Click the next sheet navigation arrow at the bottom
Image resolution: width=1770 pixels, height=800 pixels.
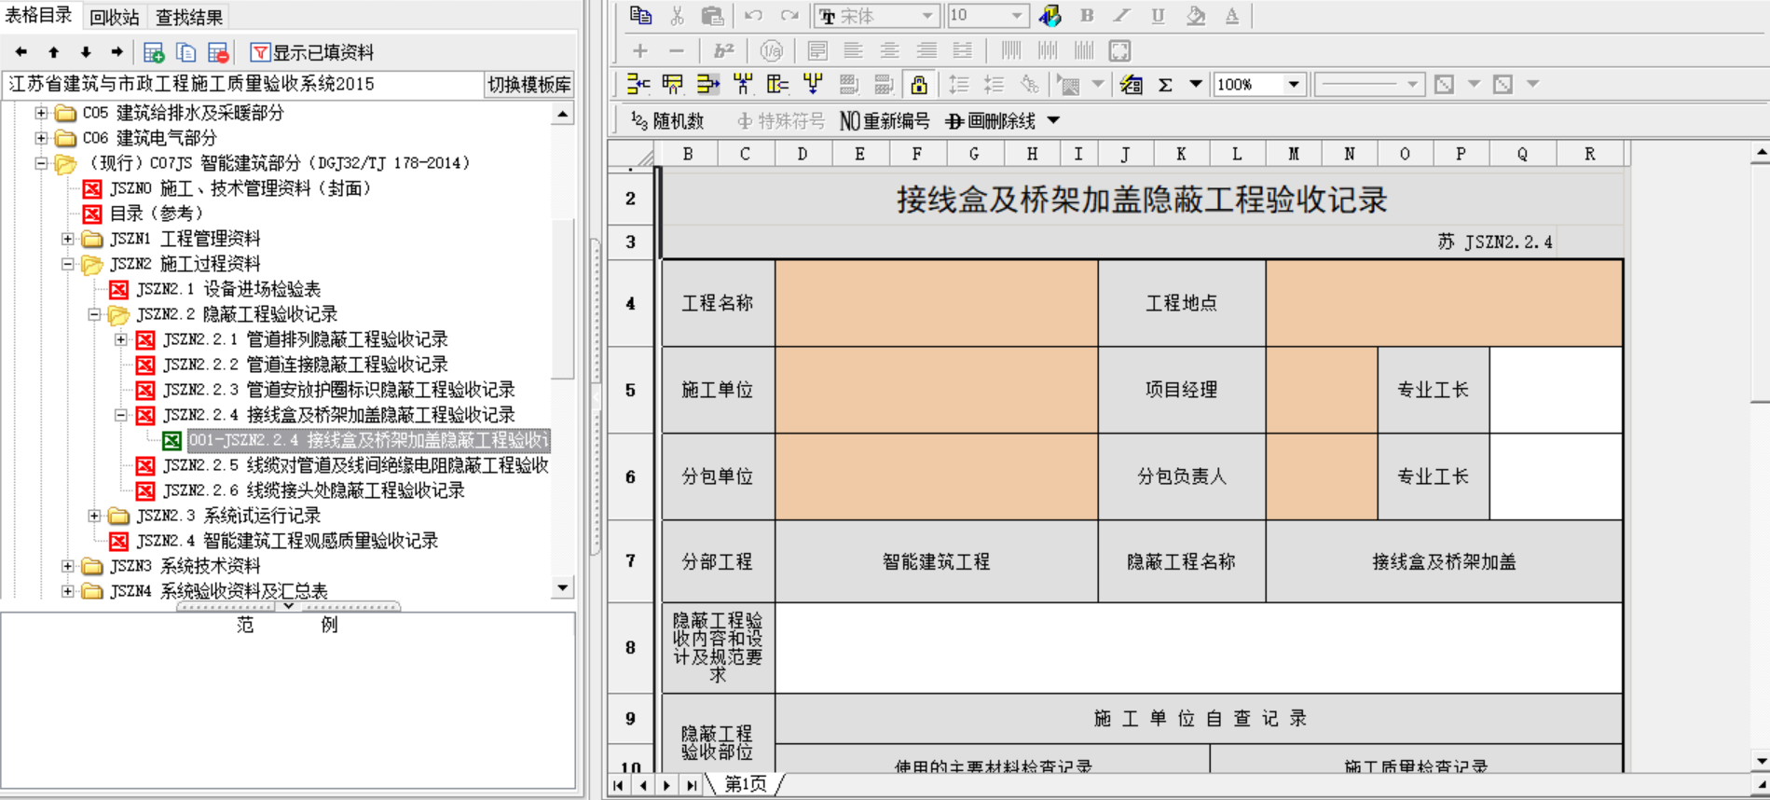point(667,786)
